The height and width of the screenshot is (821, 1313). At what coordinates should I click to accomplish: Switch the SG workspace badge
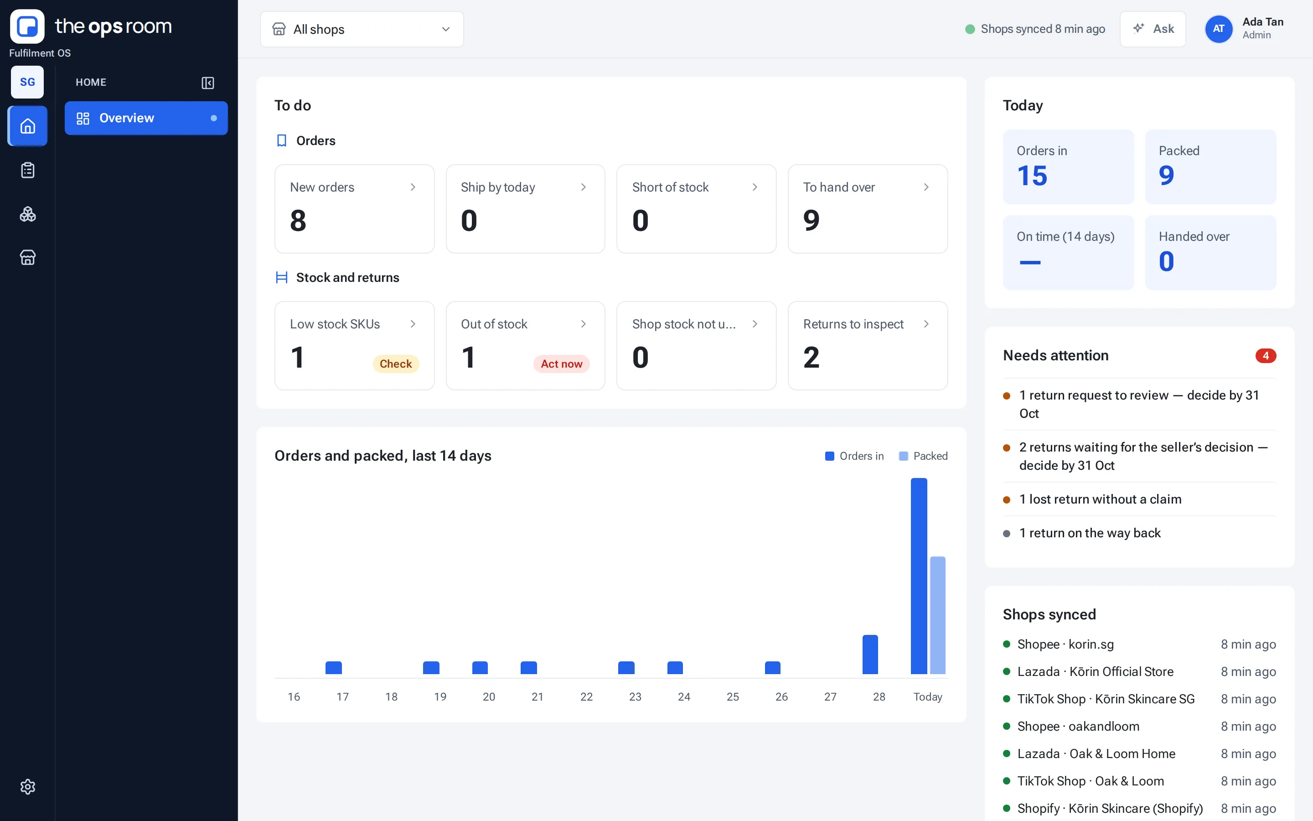click(27, 82)
